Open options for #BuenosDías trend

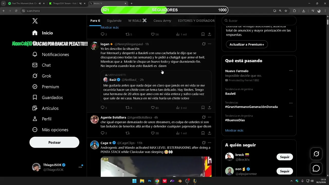click(x=291, y=116)
